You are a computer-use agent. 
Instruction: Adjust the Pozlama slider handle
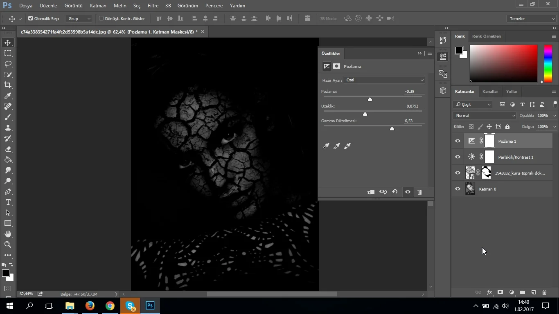click(370, 99)
